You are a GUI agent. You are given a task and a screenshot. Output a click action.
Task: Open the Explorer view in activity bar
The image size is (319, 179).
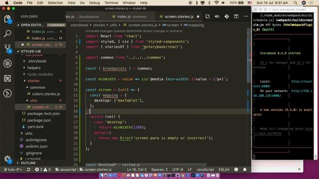point(7,19)
